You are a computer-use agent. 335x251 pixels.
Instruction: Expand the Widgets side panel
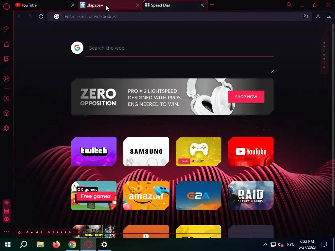point(324,55)
